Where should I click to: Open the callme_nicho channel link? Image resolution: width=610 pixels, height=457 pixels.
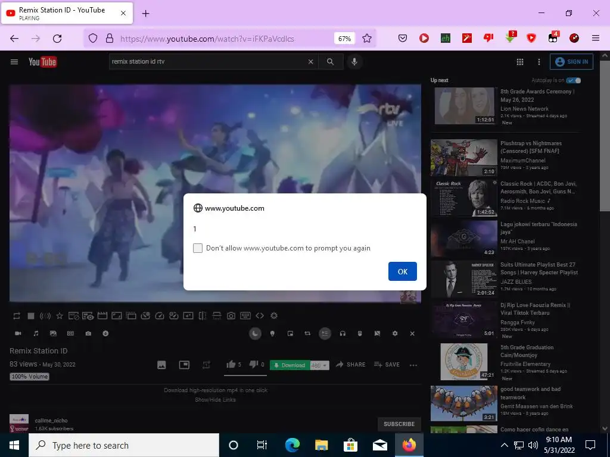51,421
